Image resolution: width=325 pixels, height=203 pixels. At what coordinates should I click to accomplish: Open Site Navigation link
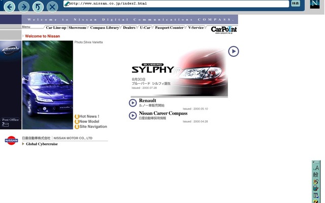93,126
